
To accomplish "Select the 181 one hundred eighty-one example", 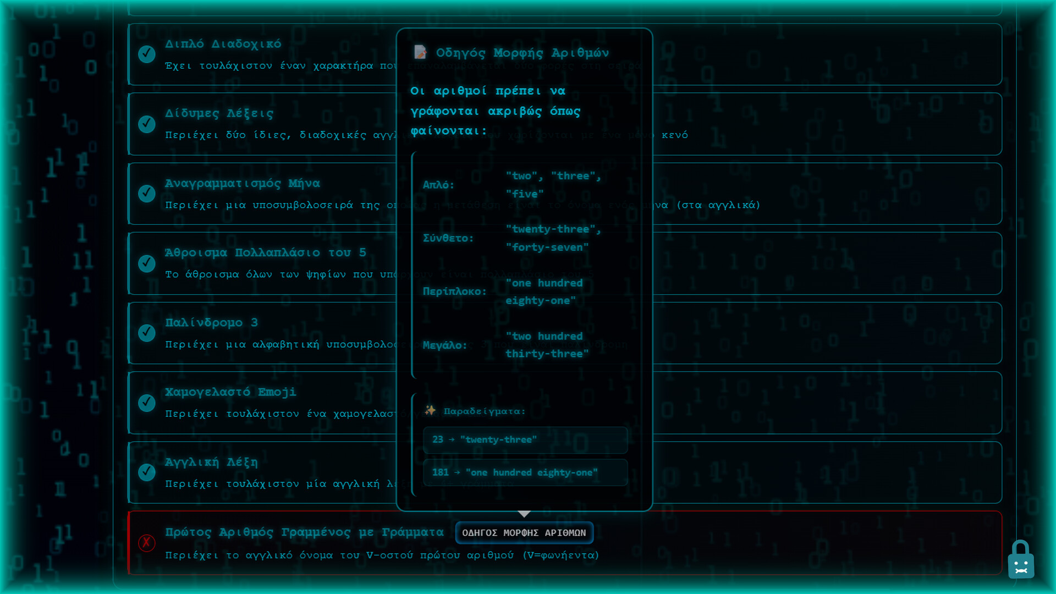I will (525, 472).
